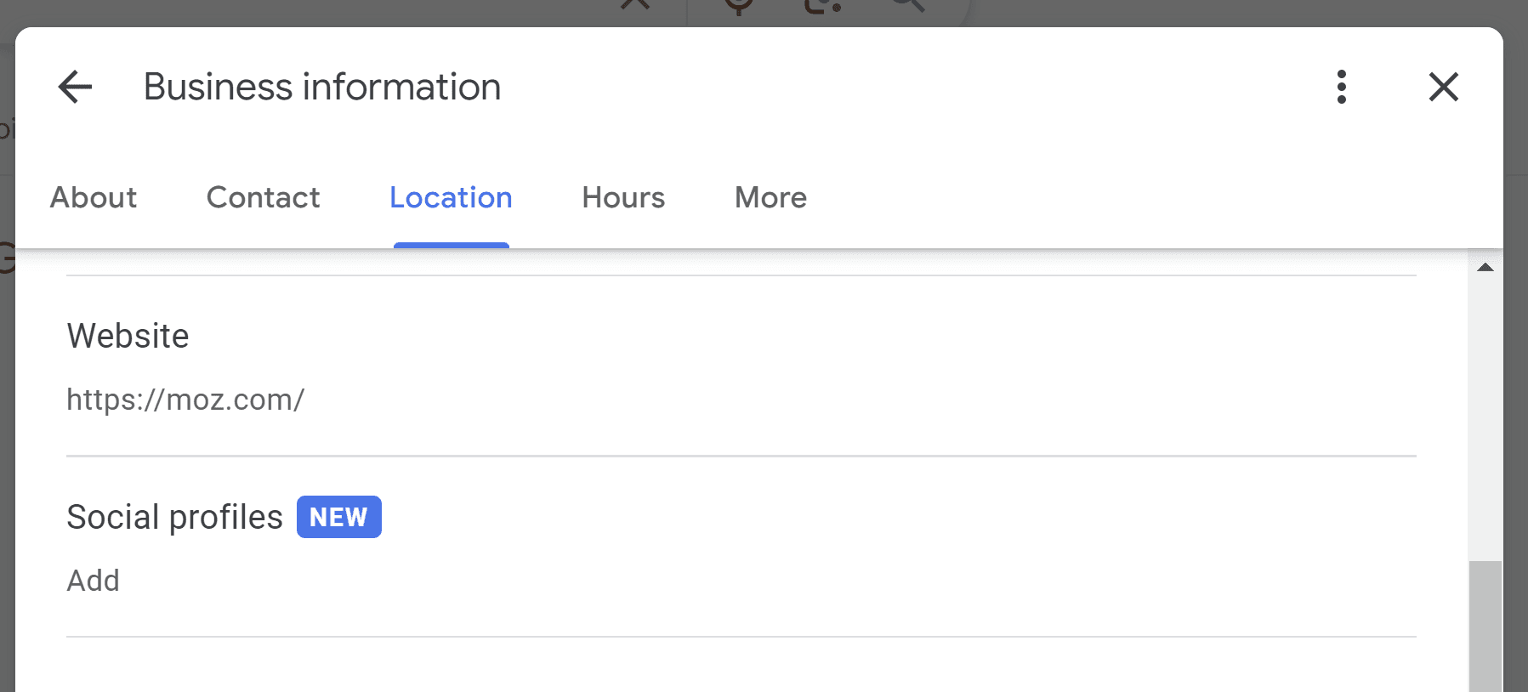Open the More tab

(x=770, y=197)
